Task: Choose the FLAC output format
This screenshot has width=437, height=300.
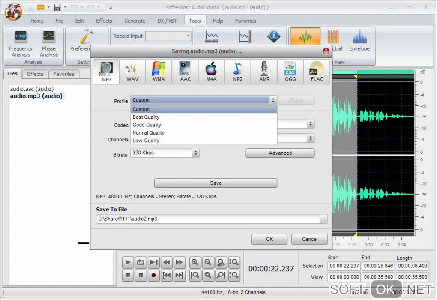Action: pos(317,72)
